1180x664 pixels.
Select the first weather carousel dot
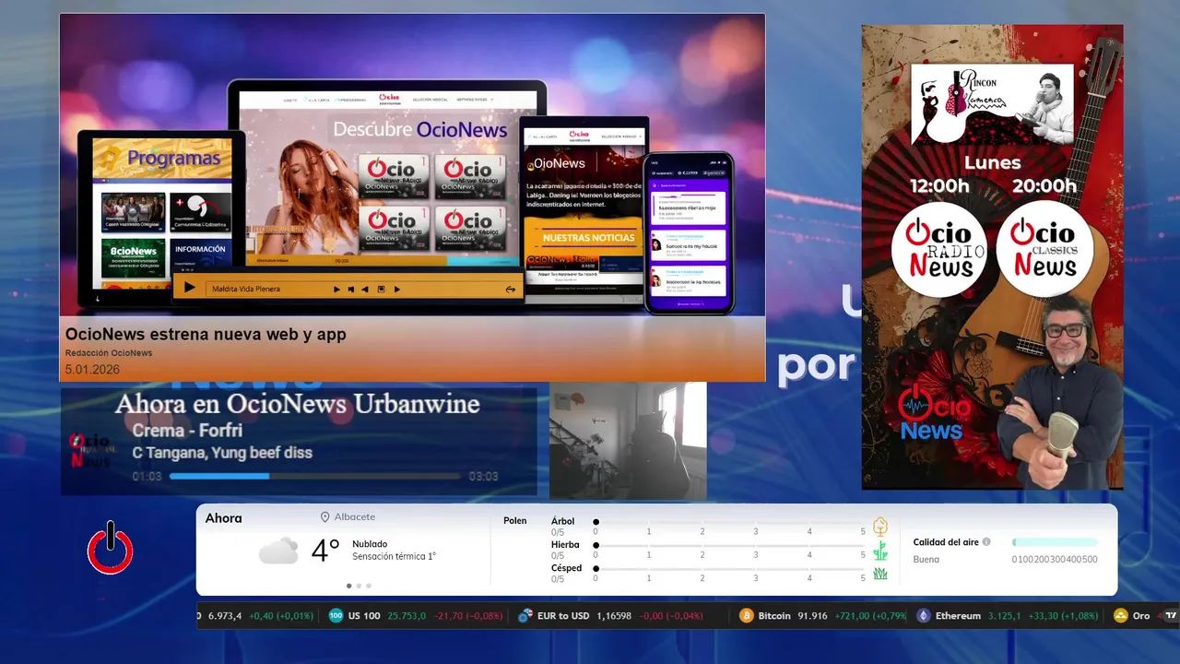coord(348,586)
